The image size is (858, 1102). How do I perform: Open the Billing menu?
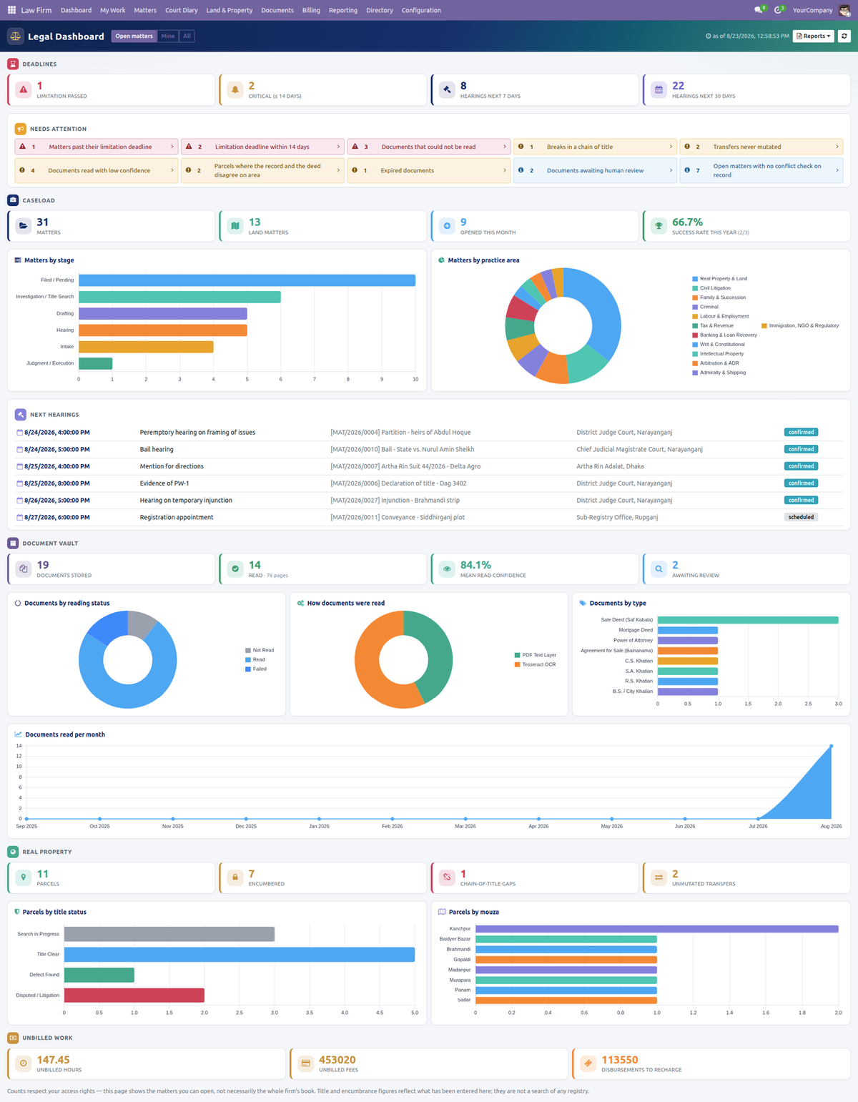coord(311,10)
